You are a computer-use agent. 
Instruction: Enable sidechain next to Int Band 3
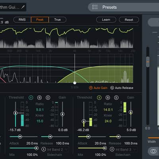[x=112, y=149]
